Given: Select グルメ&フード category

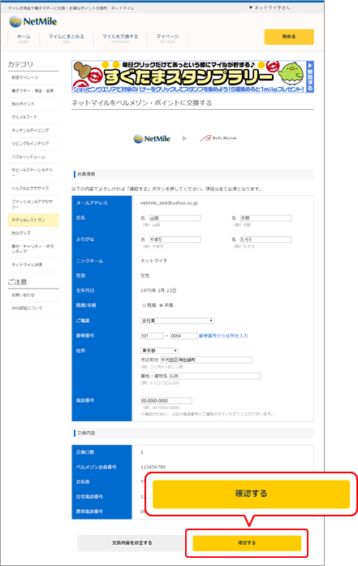Looking at the screenshot, I should pyautogui.click(x=33, y=117).
